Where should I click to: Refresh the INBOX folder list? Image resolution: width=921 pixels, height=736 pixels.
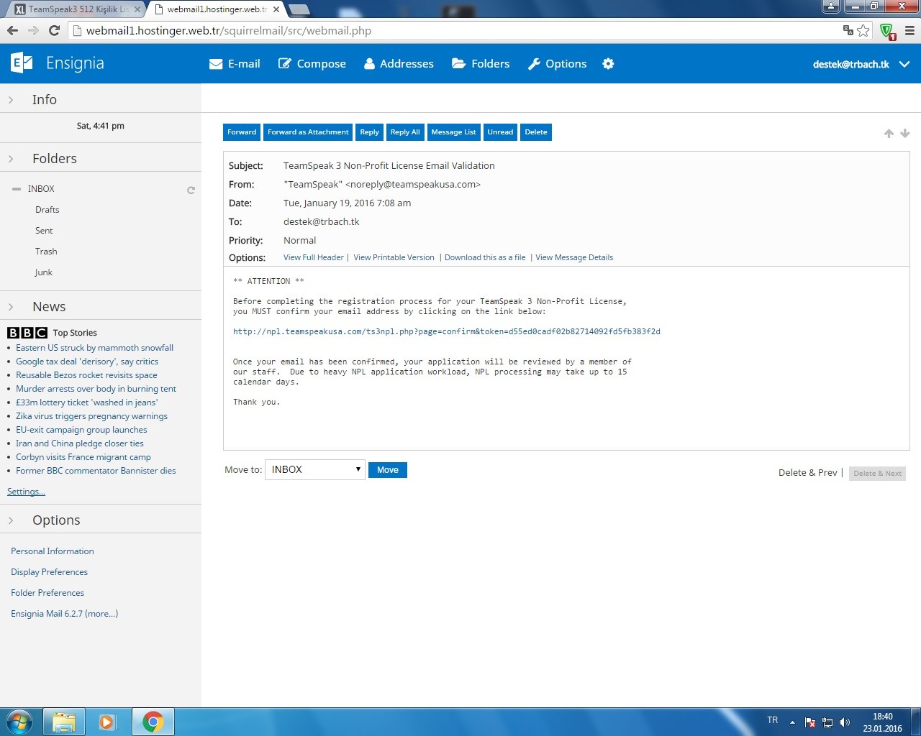coord(191,190)
